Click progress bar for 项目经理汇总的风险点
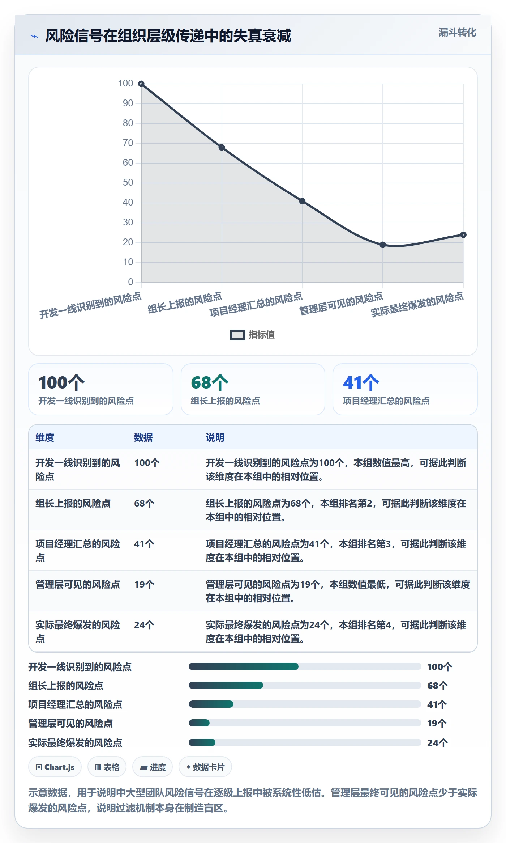Viewport: 506px width, 843px height. tap(305, 704)
